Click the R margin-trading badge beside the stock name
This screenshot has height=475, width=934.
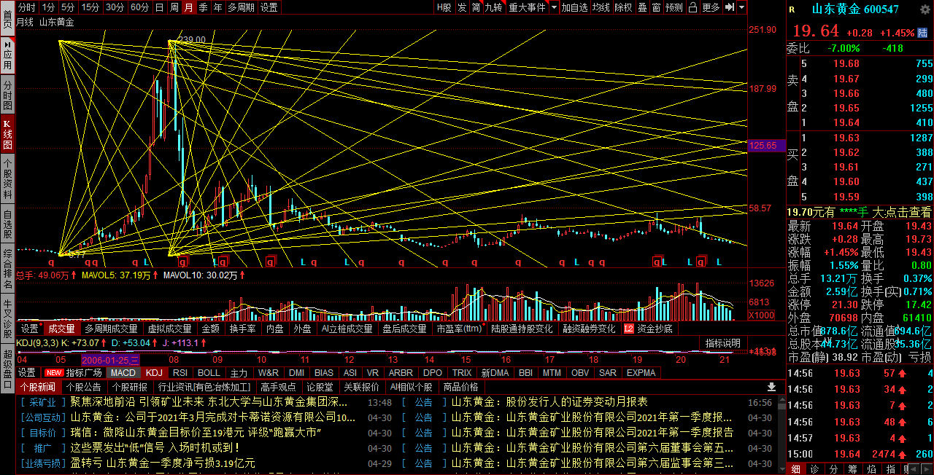pos(792,9)
